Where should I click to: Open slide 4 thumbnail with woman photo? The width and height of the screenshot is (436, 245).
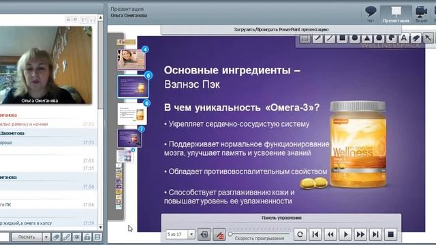[x=131, y=59]
